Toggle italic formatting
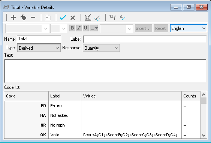 click(x=79, y=28)
